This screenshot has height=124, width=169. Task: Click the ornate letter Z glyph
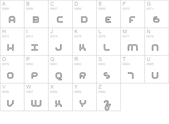[x=107, y=105]
